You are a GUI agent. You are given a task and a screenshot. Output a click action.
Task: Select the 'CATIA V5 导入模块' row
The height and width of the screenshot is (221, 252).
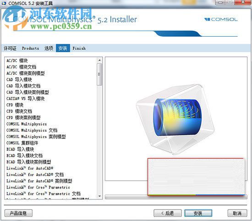pos(51,99)
